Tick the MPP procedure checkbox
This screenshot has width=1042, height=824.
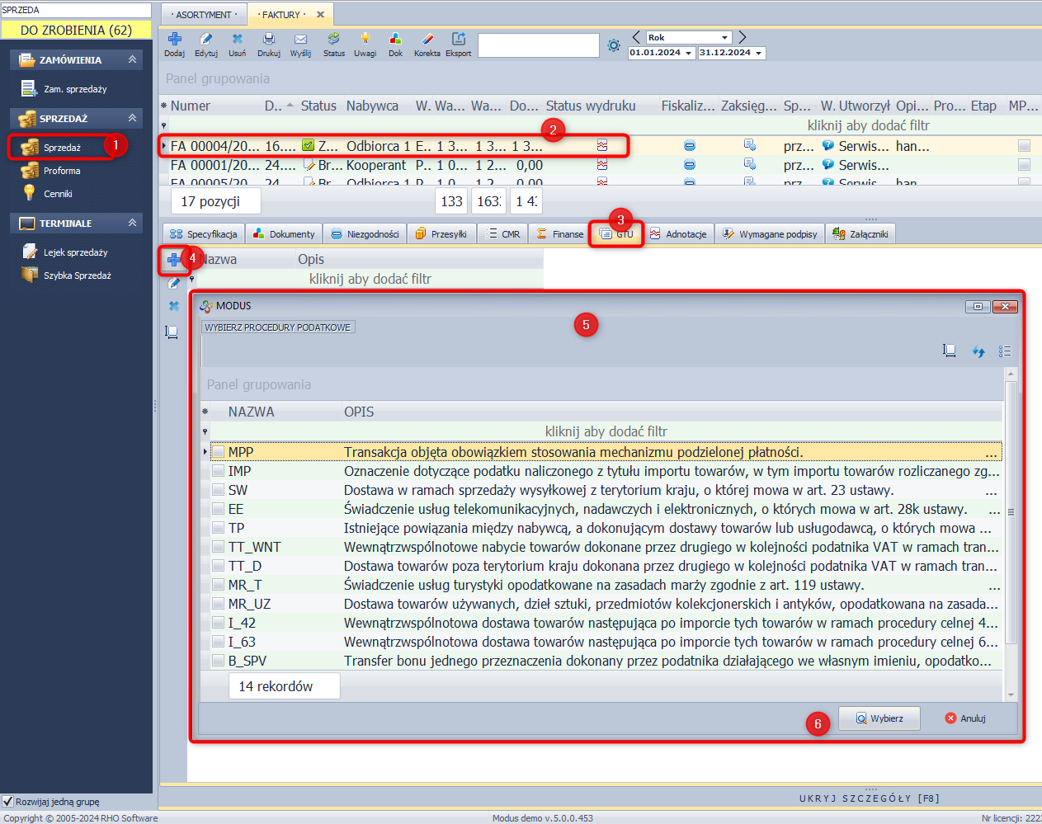point(219,452)
